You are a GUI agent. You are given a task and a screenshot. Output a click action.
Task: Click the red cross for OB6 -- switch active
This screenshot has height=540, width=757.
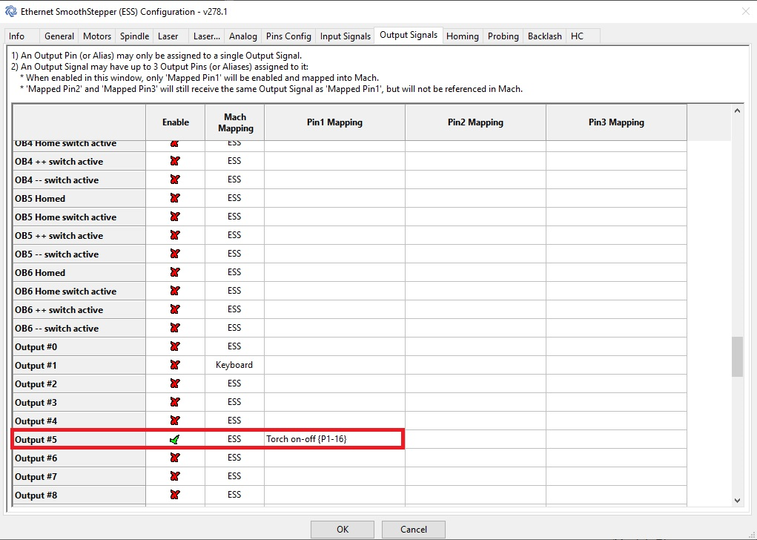pyautogui.click(x=175, y=328)
